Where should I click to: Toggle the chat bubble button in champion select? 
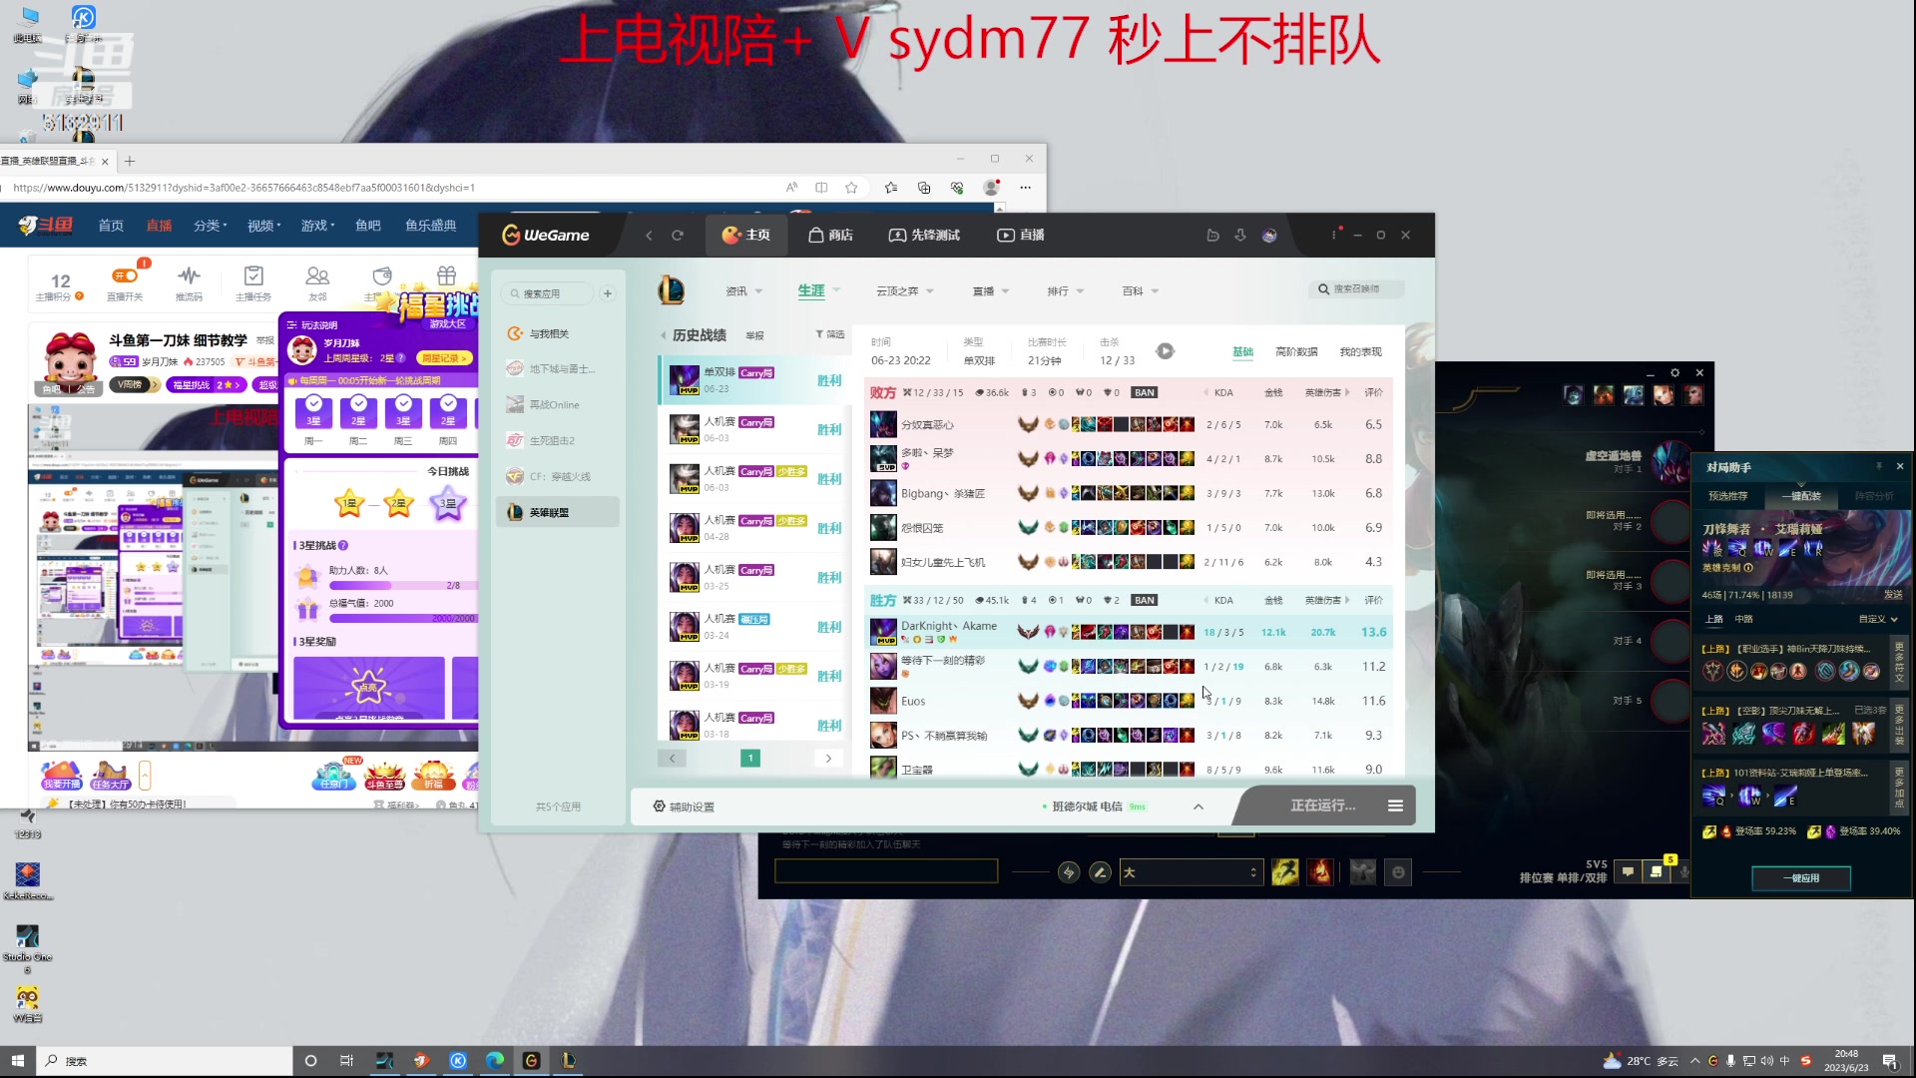click(x=1628, y=872)
